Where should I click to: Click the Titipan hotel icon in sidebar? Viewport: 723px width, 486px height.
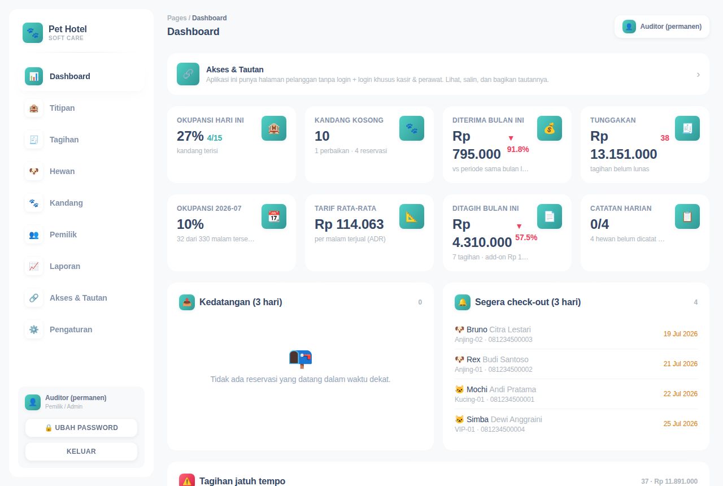pos(34,108)
